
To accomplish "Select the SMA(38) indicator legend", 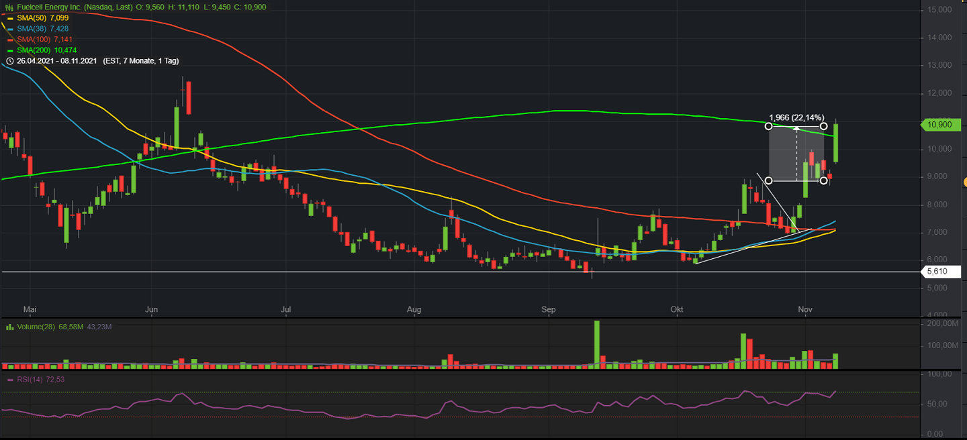I will point(32,29).
